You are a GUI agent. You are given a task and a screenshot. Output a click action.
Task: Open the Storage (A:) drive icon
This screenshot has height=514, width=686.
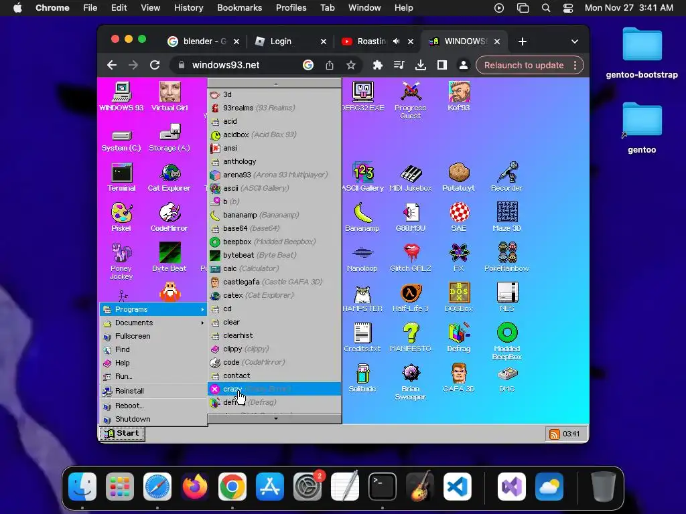(169, 137)
